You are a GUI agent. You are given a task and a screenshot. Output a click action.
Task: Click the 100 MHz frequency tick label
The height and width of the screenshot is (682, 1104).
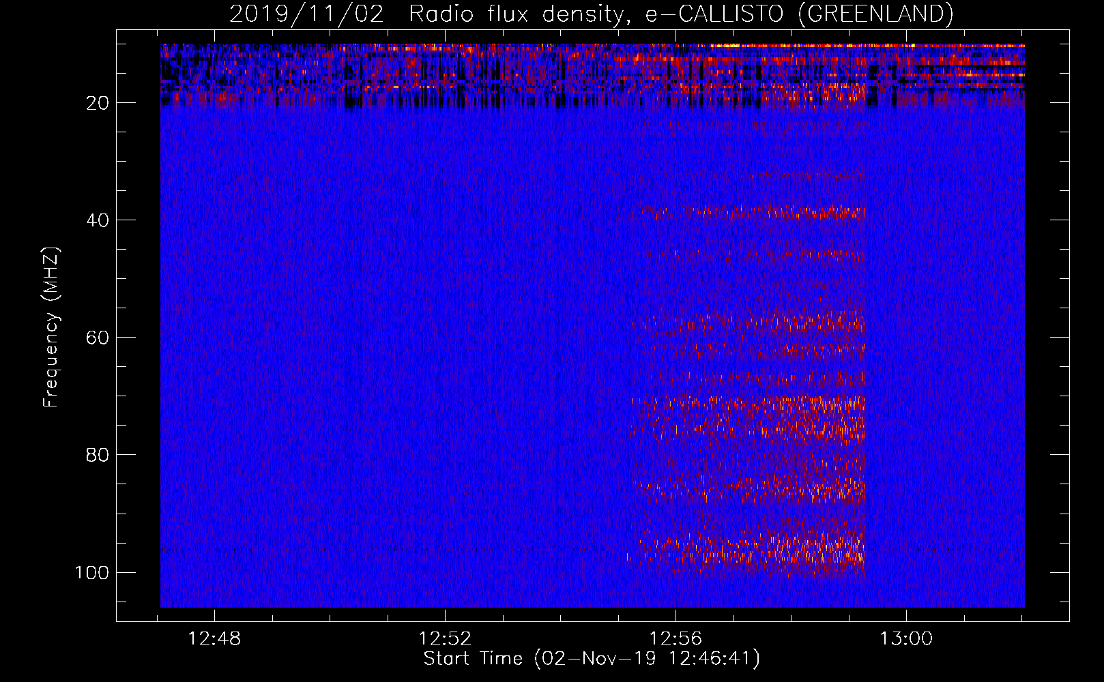(x=92, y=572)
